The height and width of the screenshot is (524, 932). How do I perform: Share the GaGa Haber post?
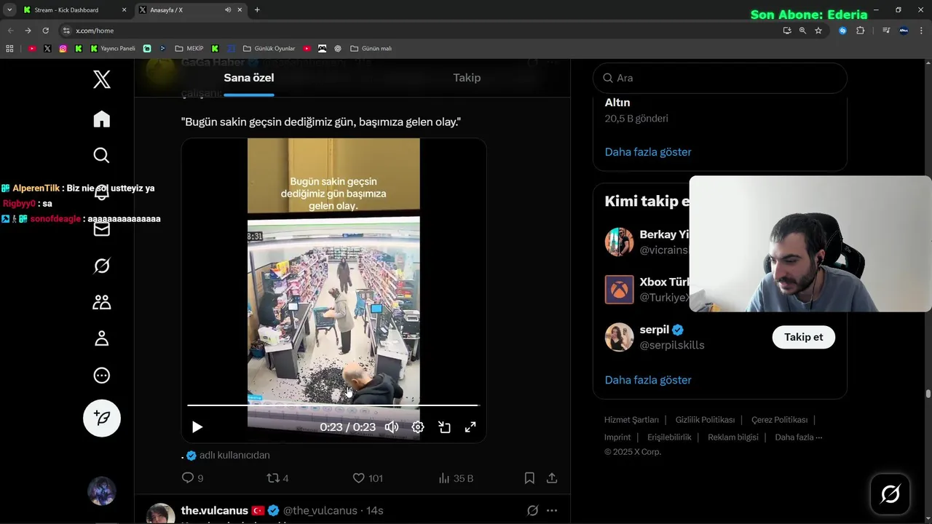[x=552, y=478]
